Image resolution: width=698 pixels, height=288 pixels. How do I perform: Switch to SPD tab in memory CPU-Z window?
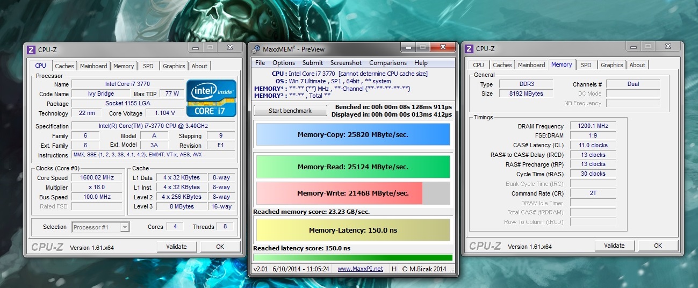point(586,65)
